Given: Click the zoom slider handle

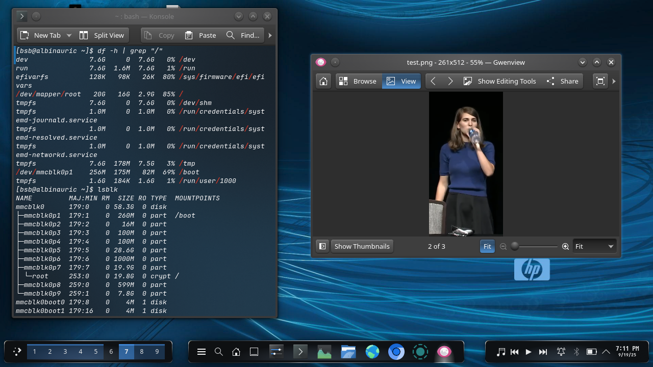Looking at the screenshot, I should tap(515, 246).
